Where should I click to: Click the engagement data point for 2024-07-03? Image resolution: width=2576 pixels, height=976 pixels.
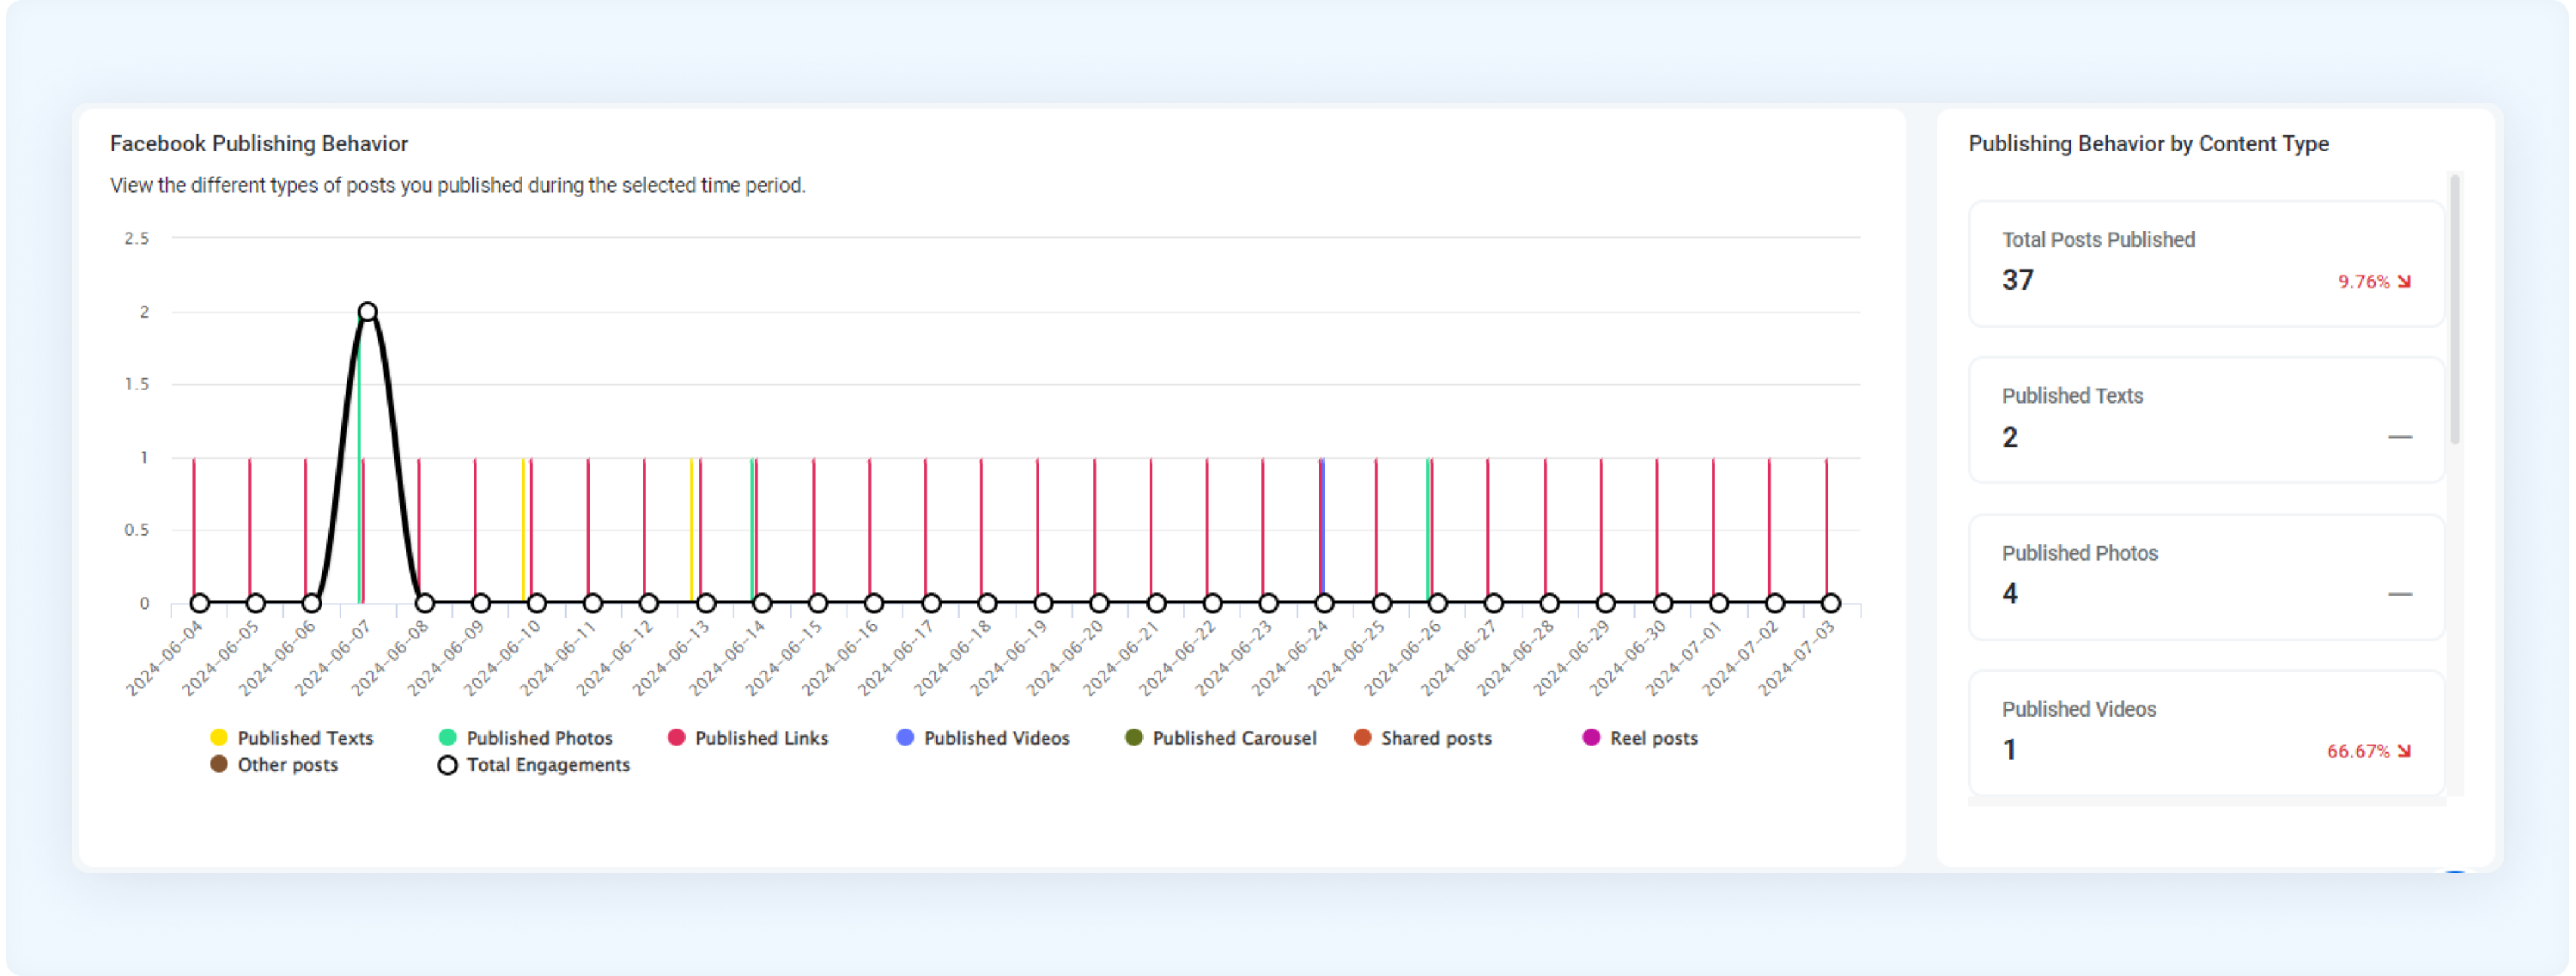pyautogui.click(x=1830, y=603)
